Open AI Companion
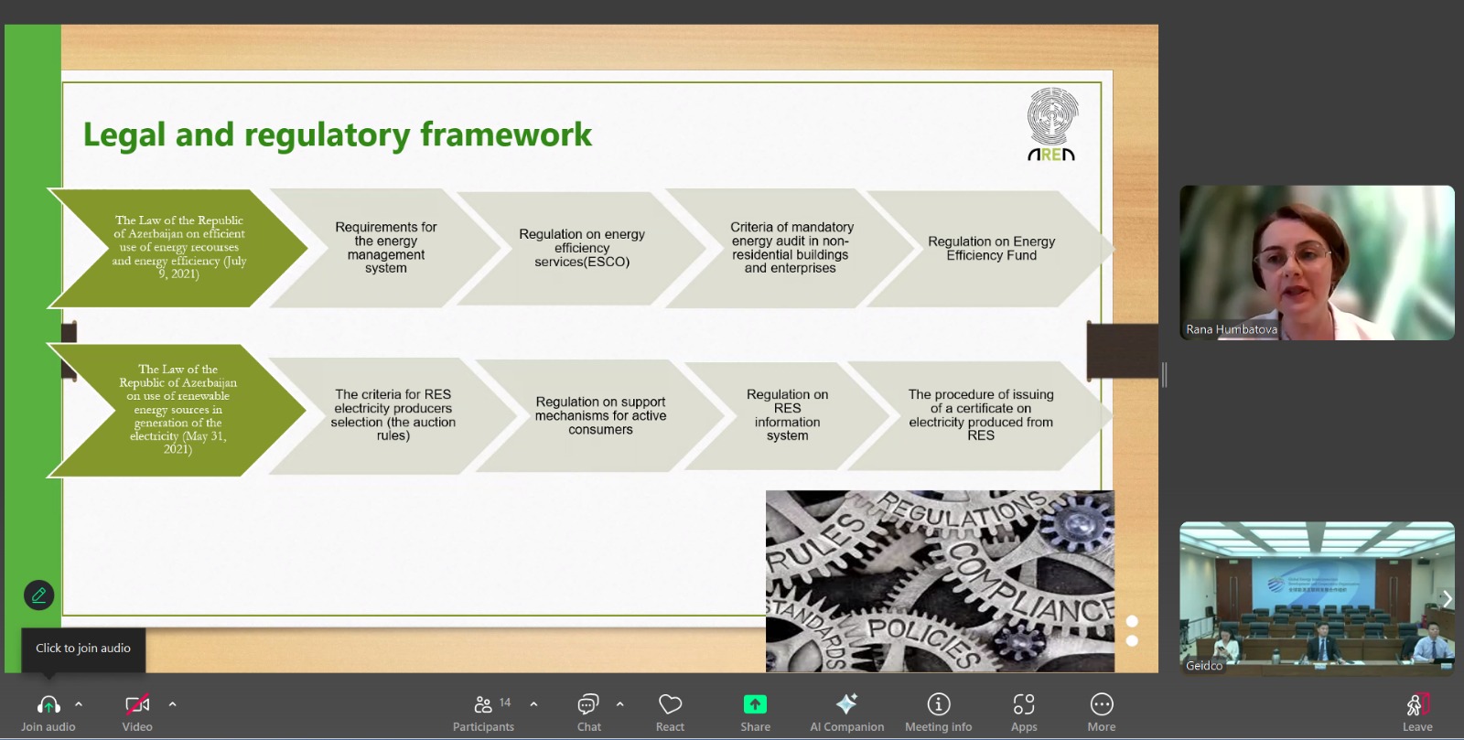 846,705
